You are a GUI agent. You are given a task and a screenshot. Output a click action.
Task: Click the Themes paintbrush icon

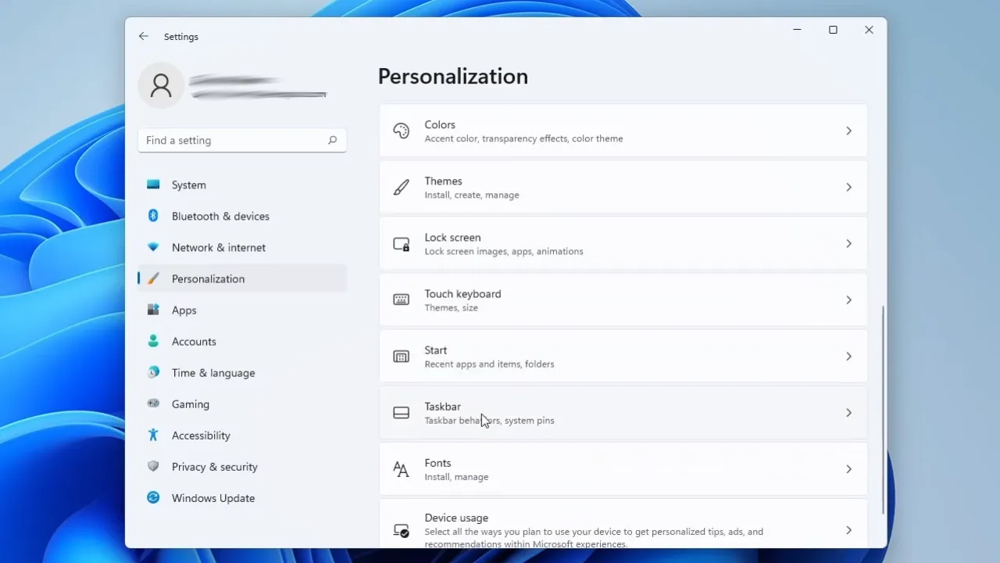[401, 187]
